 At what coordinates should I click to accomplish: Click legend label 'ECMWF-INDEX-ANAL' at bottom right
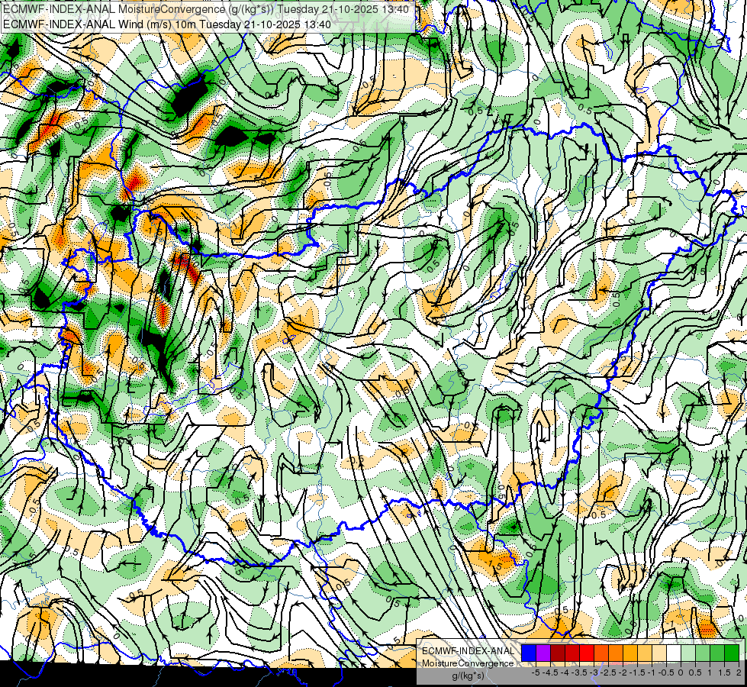468,651
